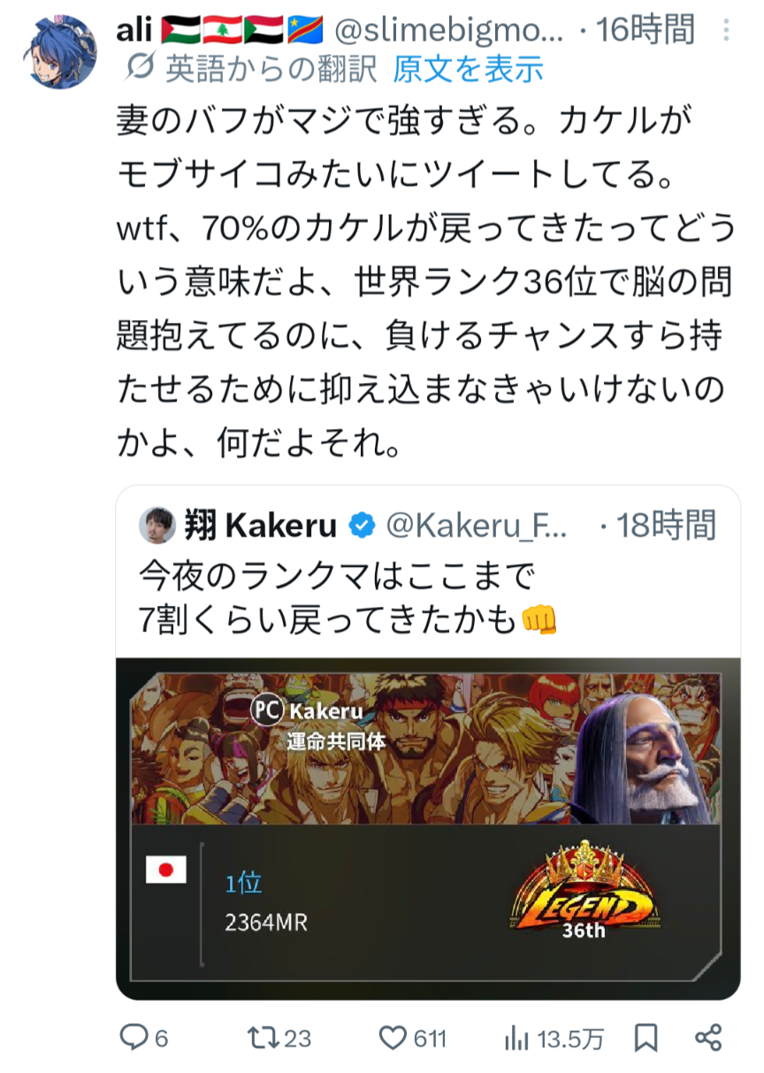Show original text via 原文を表示

click(468, 68)
